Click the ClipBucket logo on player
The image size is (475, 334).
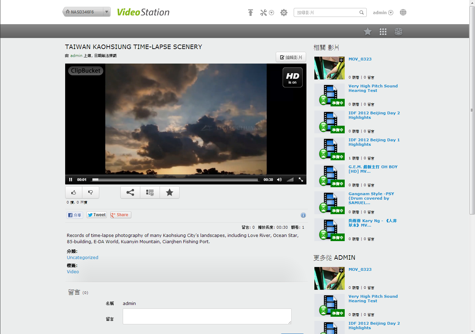tap(86, 71)
